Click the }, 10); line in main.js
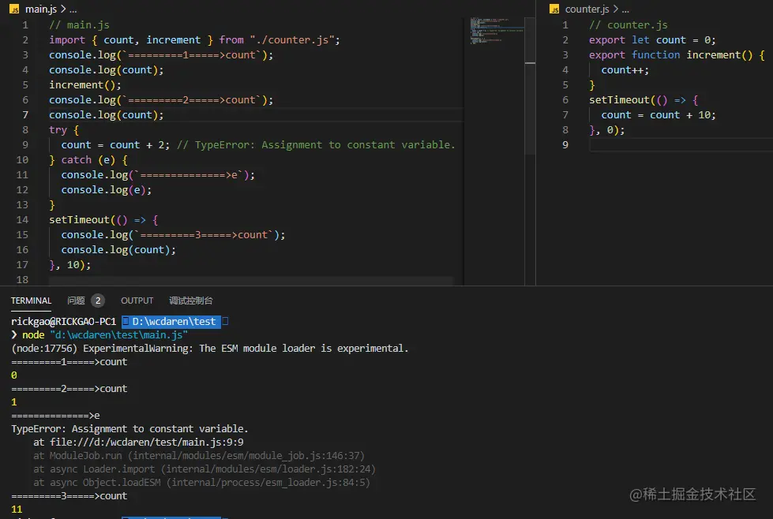The width and height of the screenshot is (773, 519). [x=69, y=265]
